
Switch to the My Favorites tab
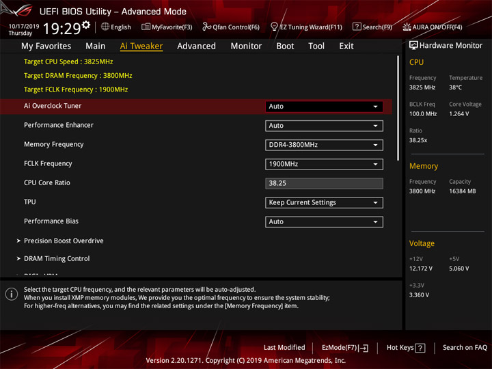pyautogui.click(x=46, y=46)
